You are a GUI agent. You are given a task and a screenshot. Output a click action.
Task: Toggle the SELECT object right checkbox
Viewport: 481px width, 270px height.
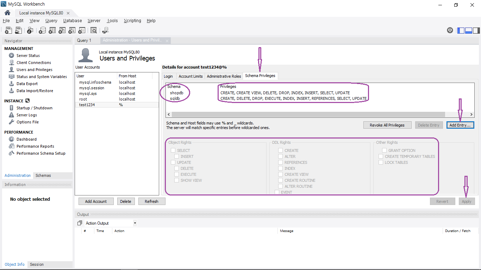coord(173,150)
